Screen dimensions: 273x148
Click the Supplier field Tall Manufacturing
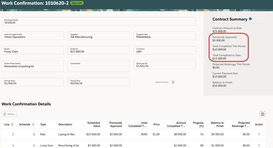[x=99, y=36]
